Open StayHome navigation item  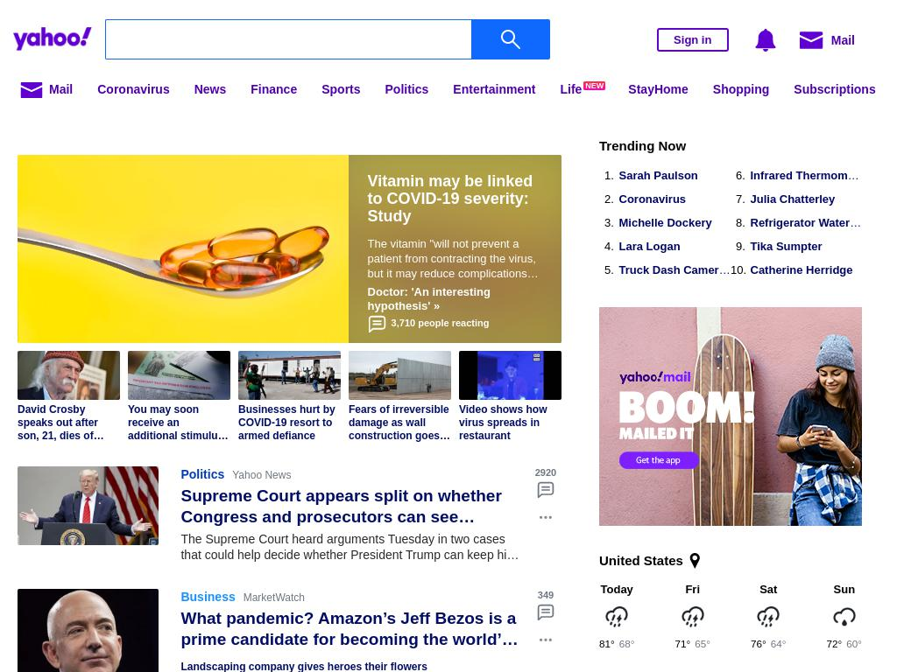click(x=658, y=90)
